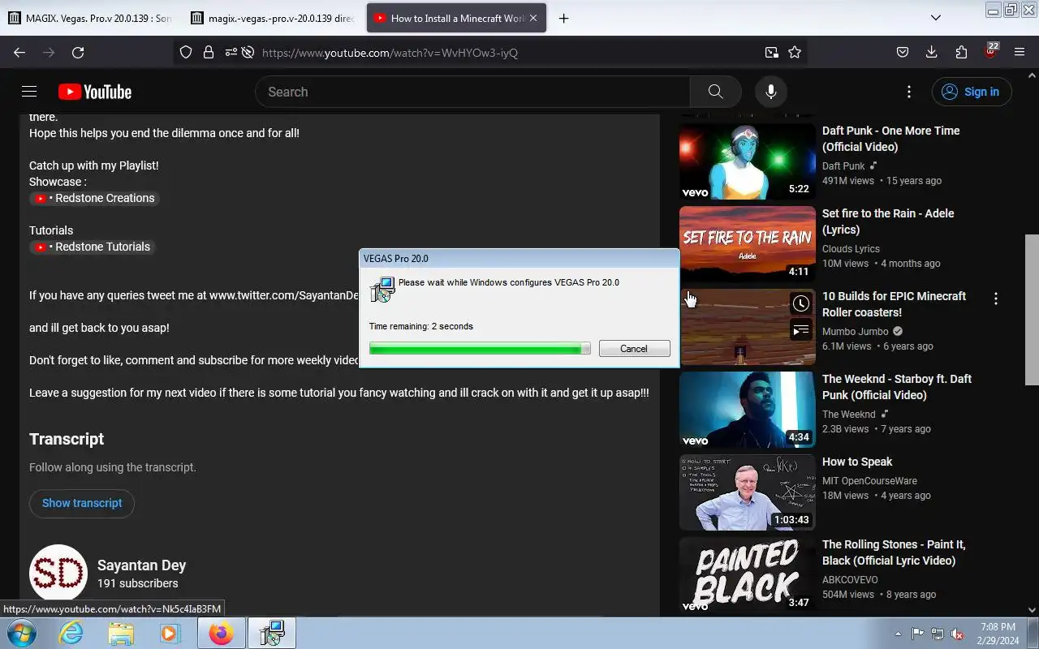Click Watch later clock icon on Minecraft video

(x=800, y=303)
